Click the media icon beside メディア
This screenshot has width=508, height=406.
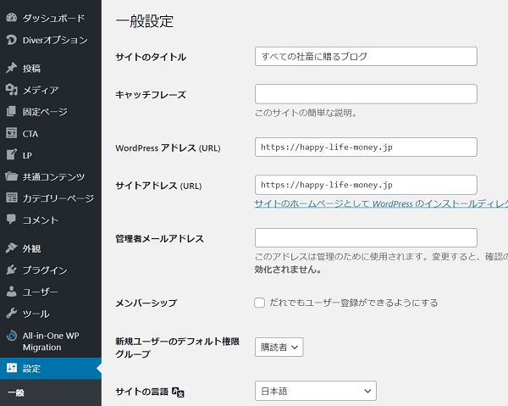[11, 90]
